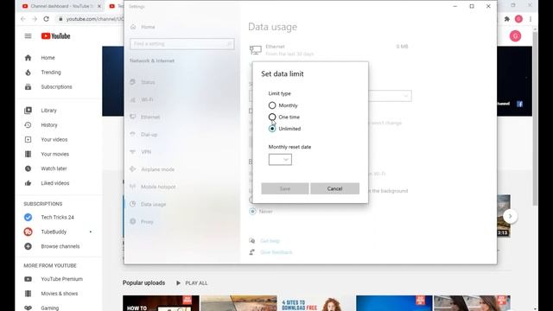Click the Save button in dialog
This screenshot has width=553, height=311.
(x=285, y=188)
